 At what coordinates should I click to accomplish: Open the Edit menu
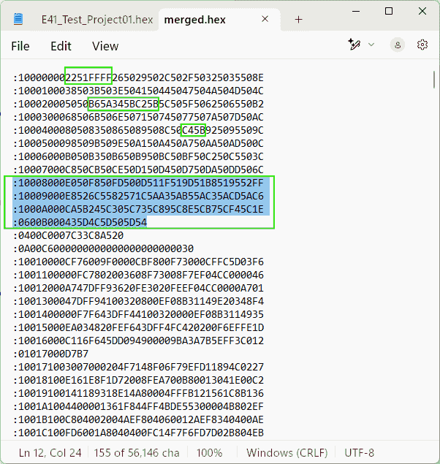tap(61, 46)
